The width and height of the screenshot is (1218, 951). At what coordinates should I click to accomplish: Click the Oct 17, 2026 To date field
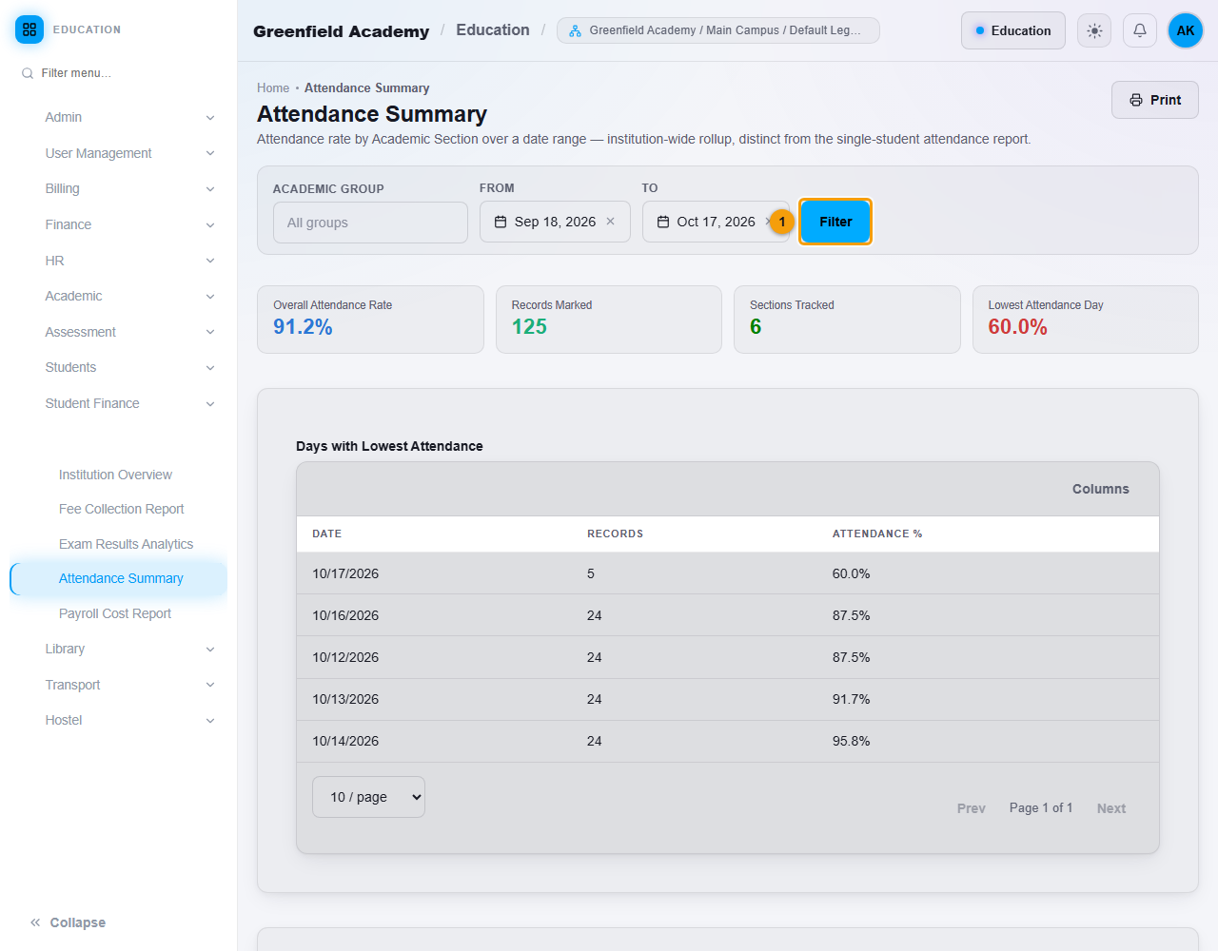tap(716, 222)
